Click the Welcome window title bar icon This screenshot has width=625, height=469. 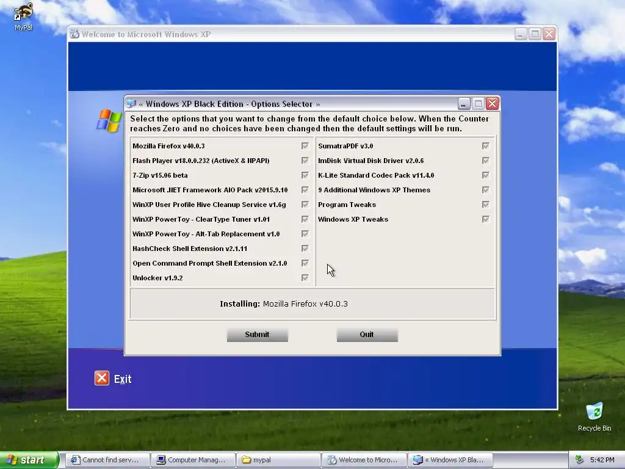(x=74, y=34)
